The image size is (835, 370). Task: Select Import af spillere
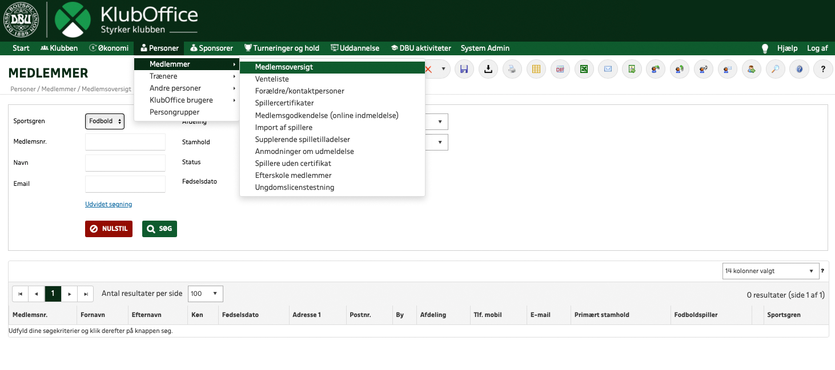pyautogui.click(x=332, y=127)
